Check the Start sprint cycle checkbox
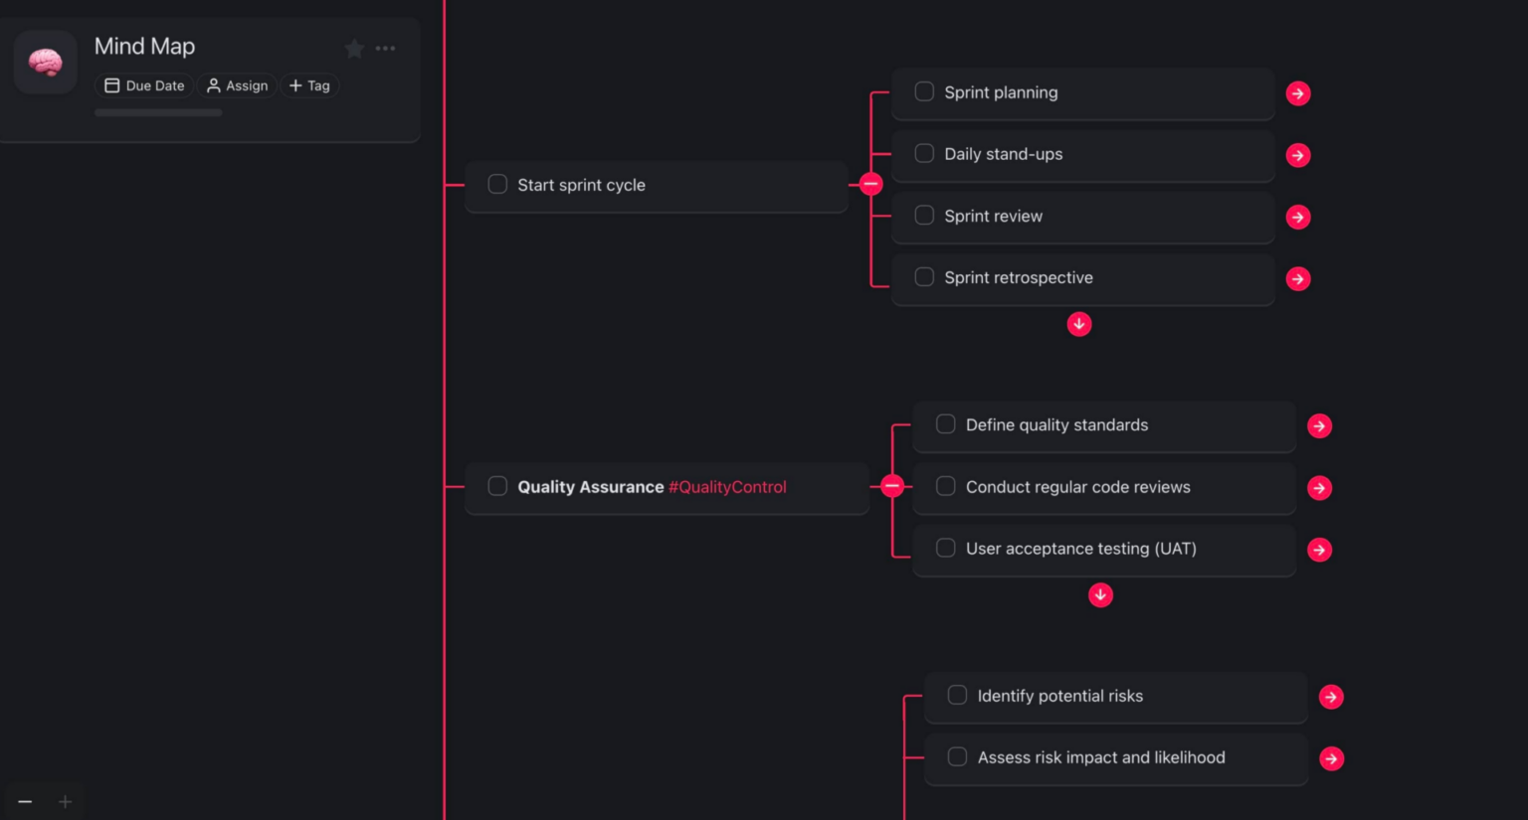 pos(497,185)
